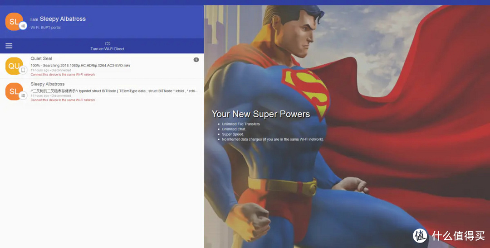
Task: Click the 'No internet data charges' bullet
Action: 273,139
